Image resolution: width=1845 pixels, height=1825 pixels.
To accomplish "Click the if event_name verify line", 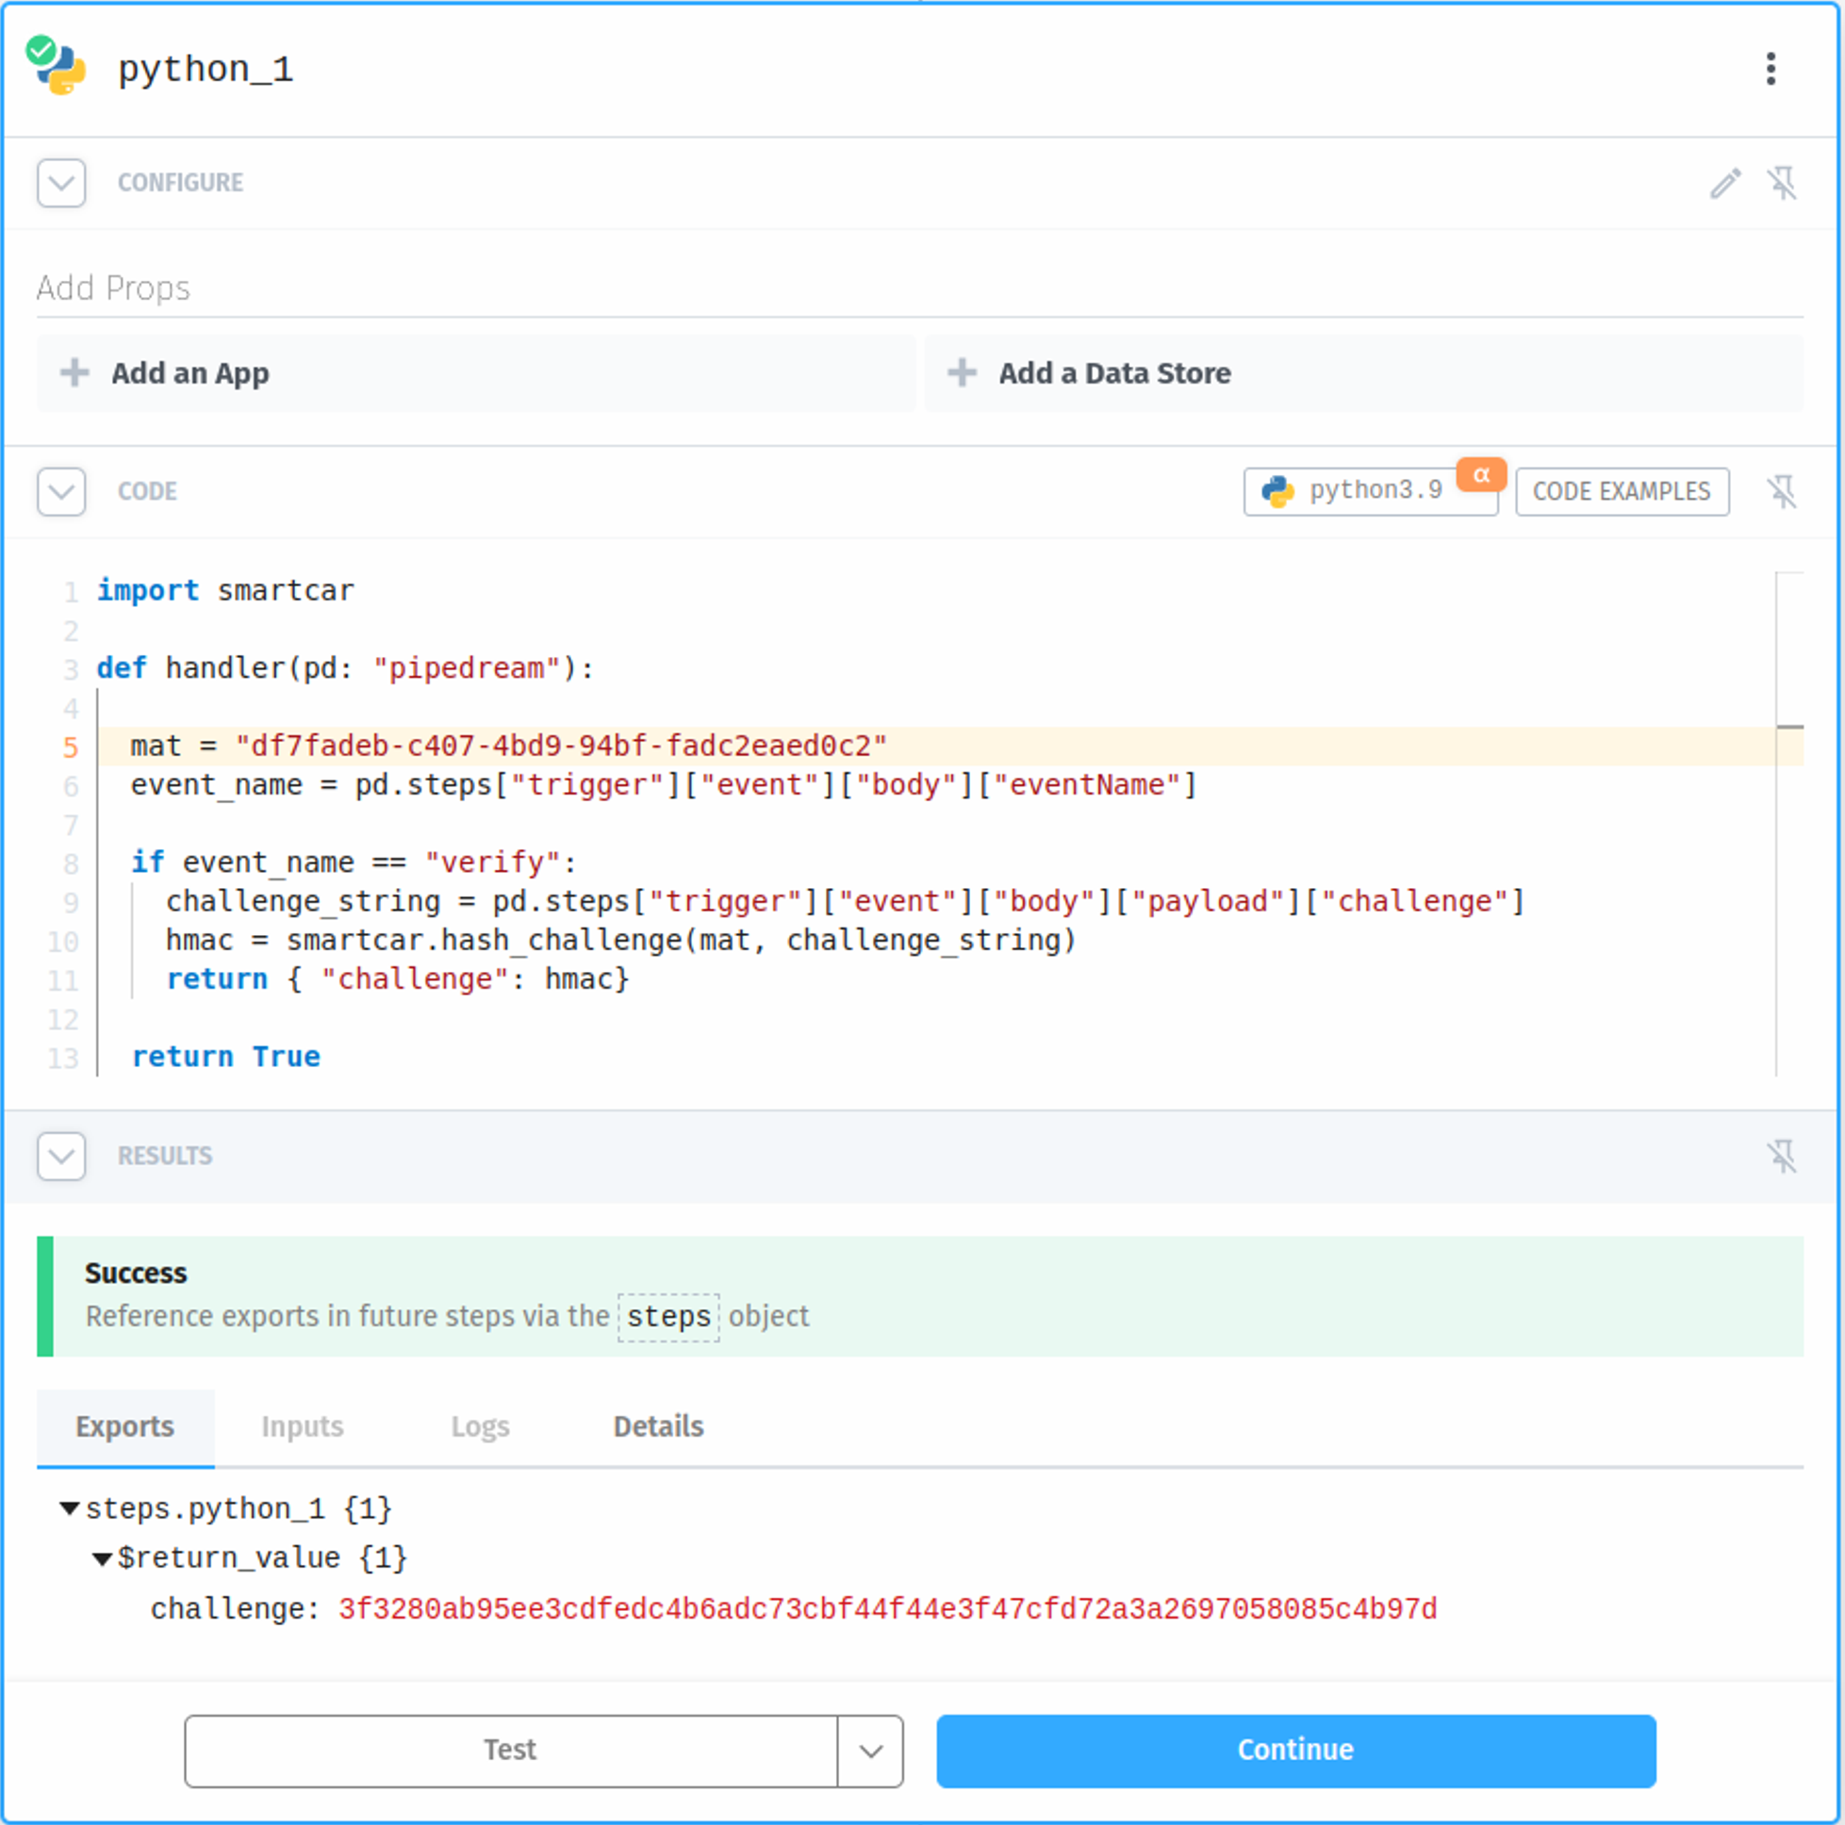I will tap(354, 863).
